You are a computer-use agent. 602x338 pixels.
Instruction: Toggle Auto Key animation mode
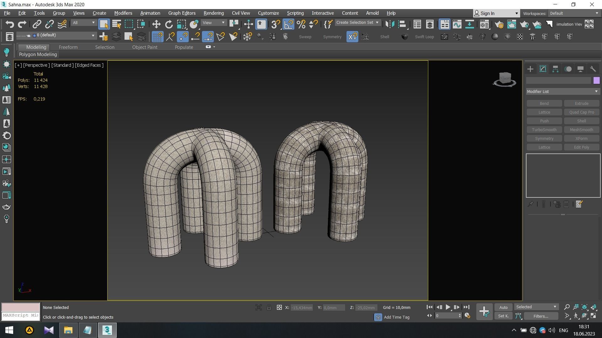tap(503, 307)
